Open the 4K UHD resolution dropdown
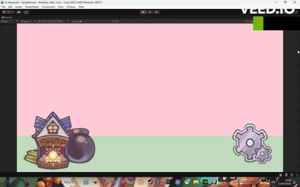Screen dimensions: 300x187 (x=53, y=22)
